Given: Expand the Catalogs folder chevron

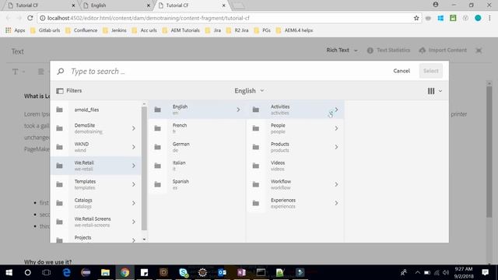Looking at the screenshot, I should click(134, 203).
